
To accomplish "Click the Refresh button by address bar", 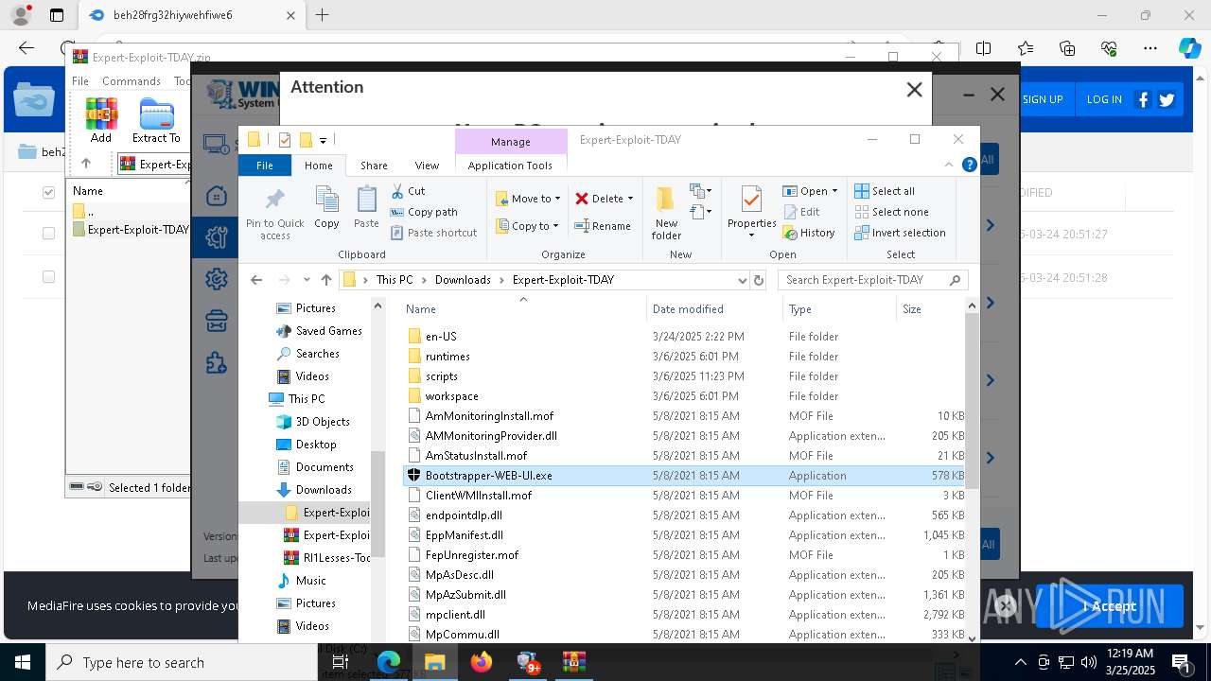I will tap(758, 280).
